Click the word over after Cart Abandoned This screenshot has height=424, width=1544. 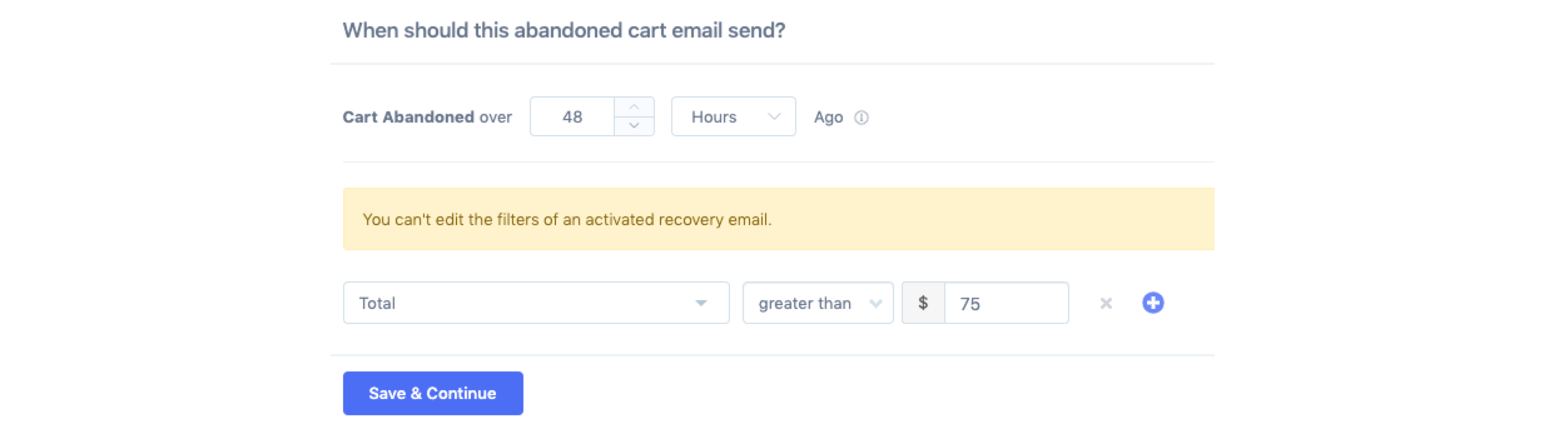[x=495, y=118]
